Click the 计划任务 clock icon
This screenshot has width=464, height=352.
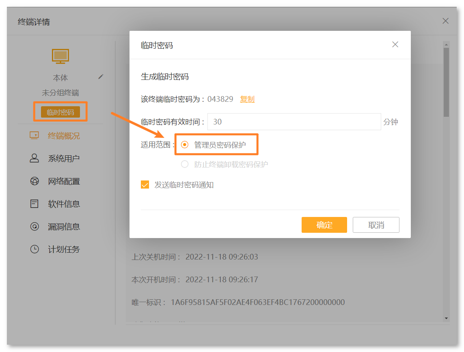(35, 249)
